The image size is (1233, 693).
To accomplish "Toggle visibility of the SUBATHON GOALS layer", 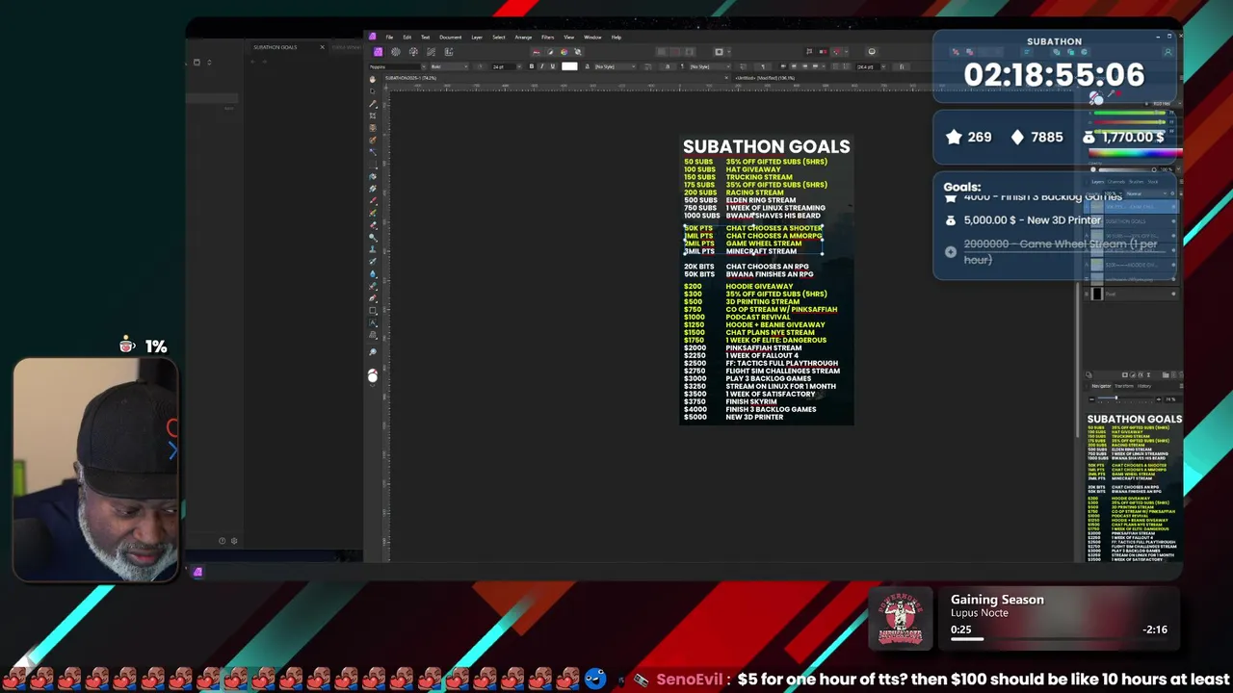I will [1173, 221].
